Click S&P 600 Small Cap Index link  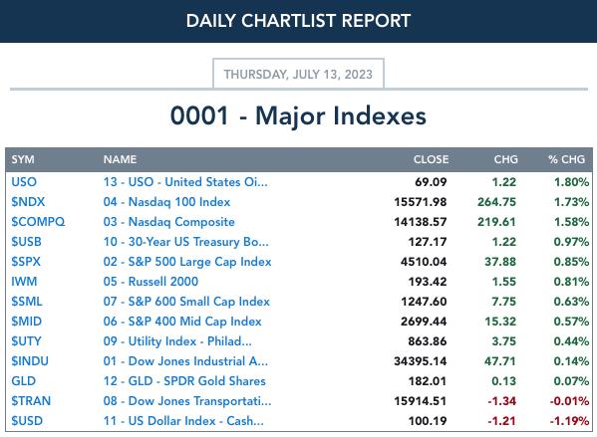[186, 302]
